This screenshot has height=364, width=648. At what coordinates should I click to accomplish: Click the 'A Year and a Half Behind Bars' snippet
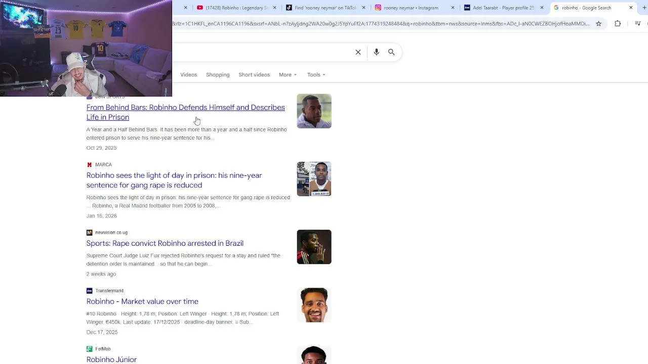[186, 133]
